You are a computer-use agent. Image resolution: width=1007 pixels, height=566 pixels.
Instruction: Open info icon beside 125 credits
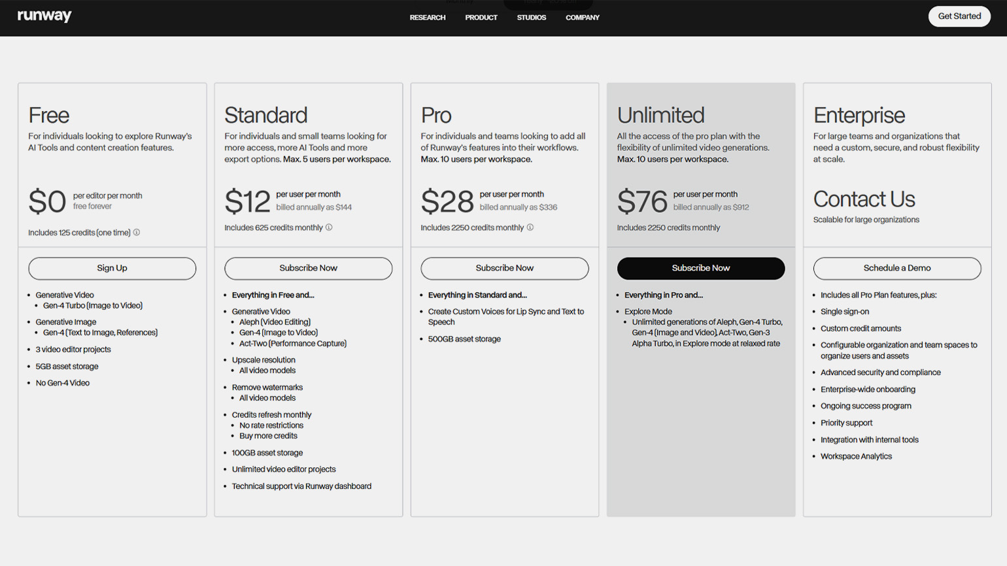pos(137,232)
